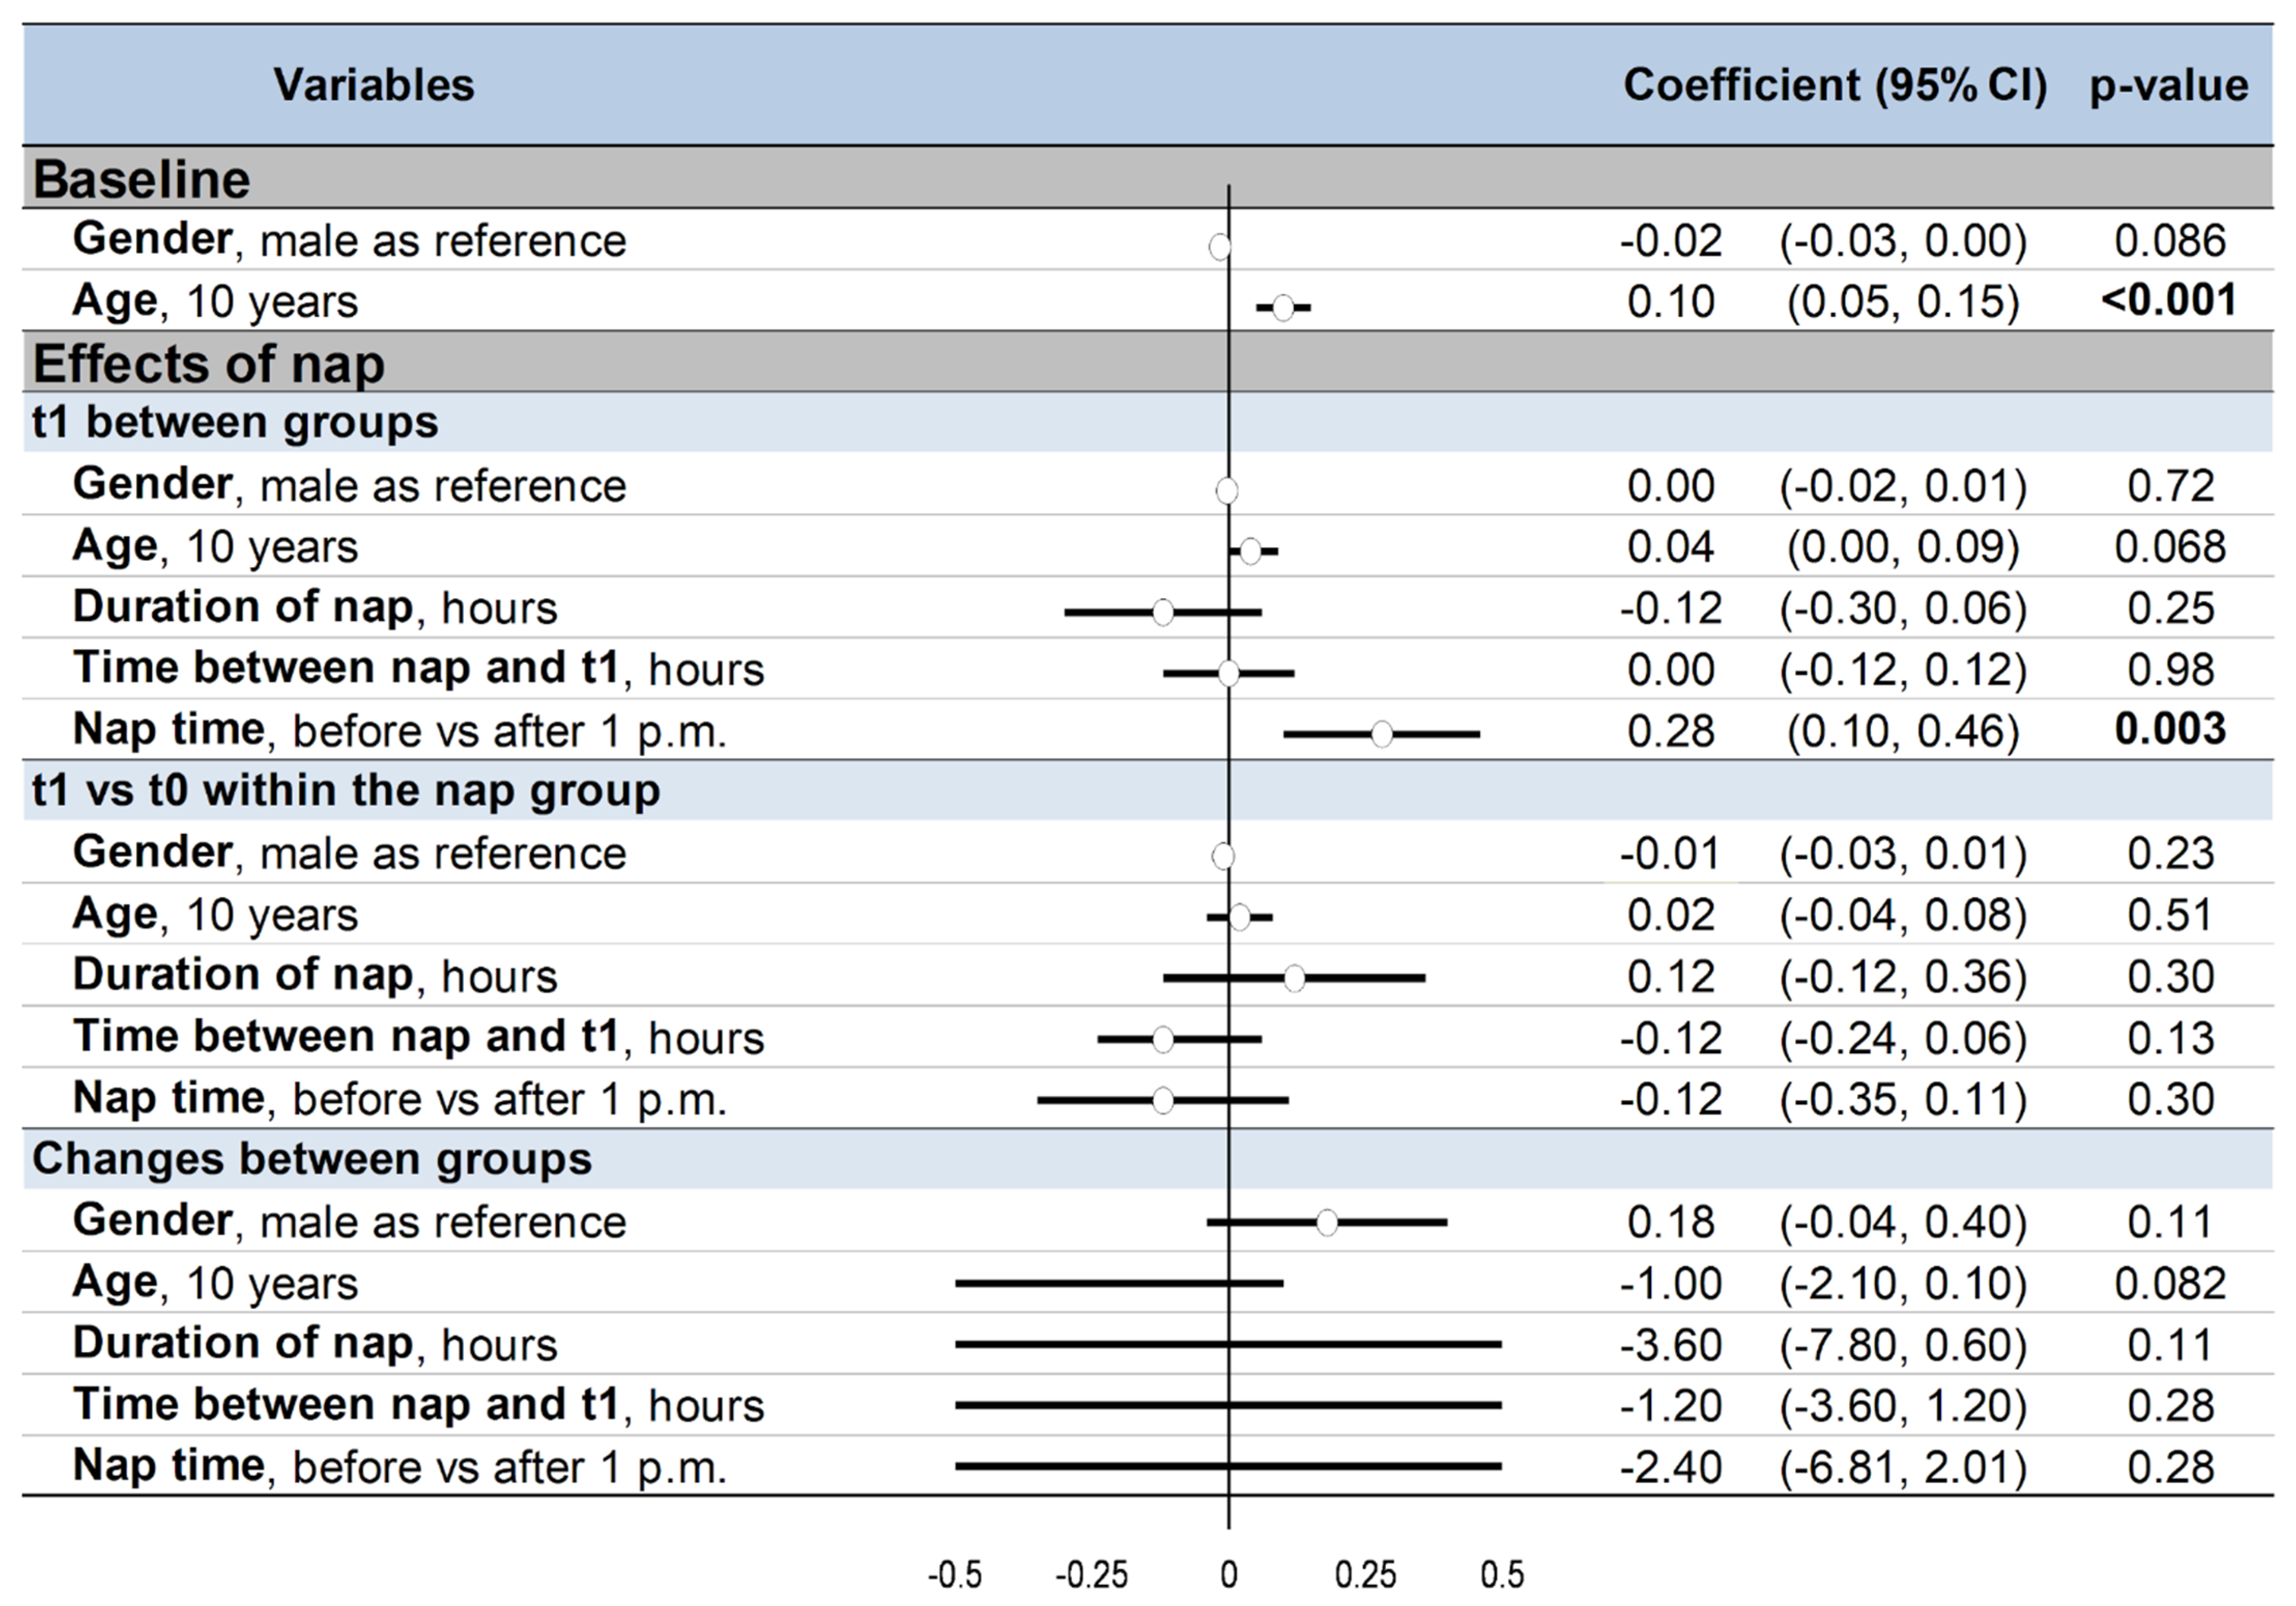2296x1606 pixels.
Task: Click the Variables column header
Action: pyautogui.click(x=374, y=85)
